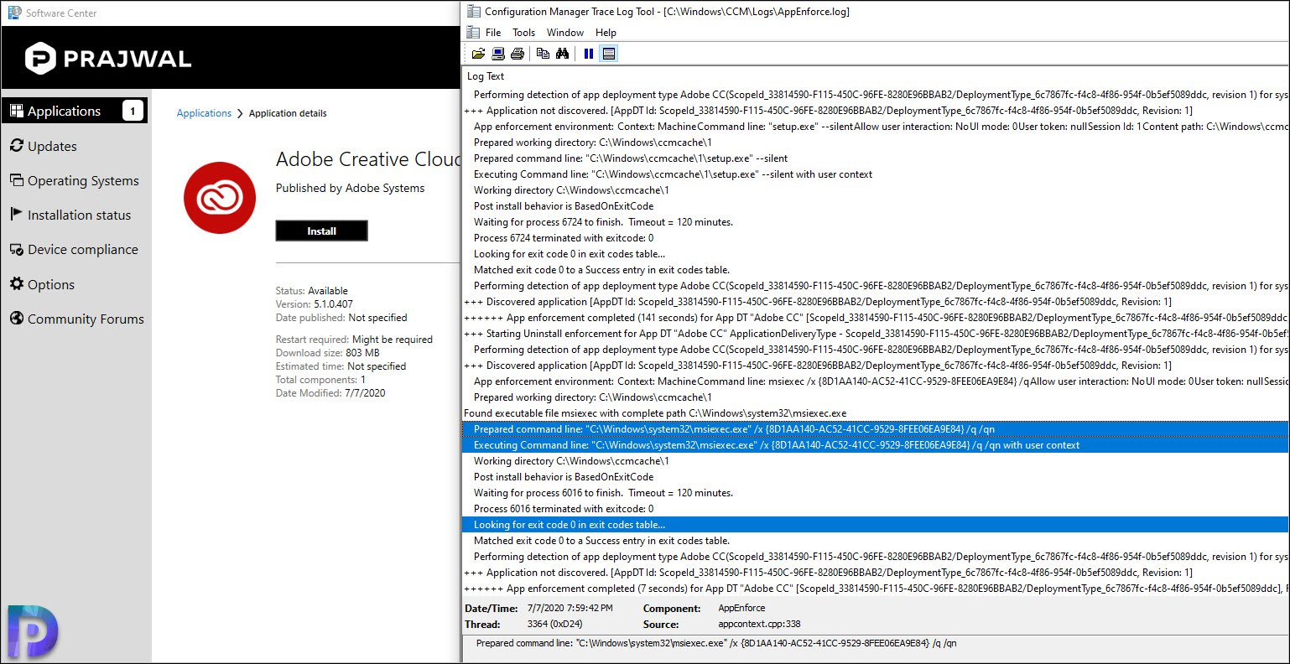Open Community Forums in the sidebar

[x=86, y=319]
